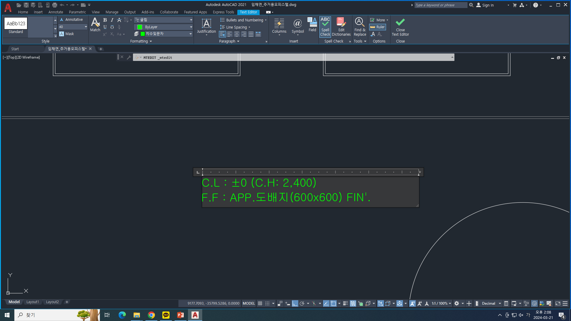Open the Field insert icon

point(312,25)
